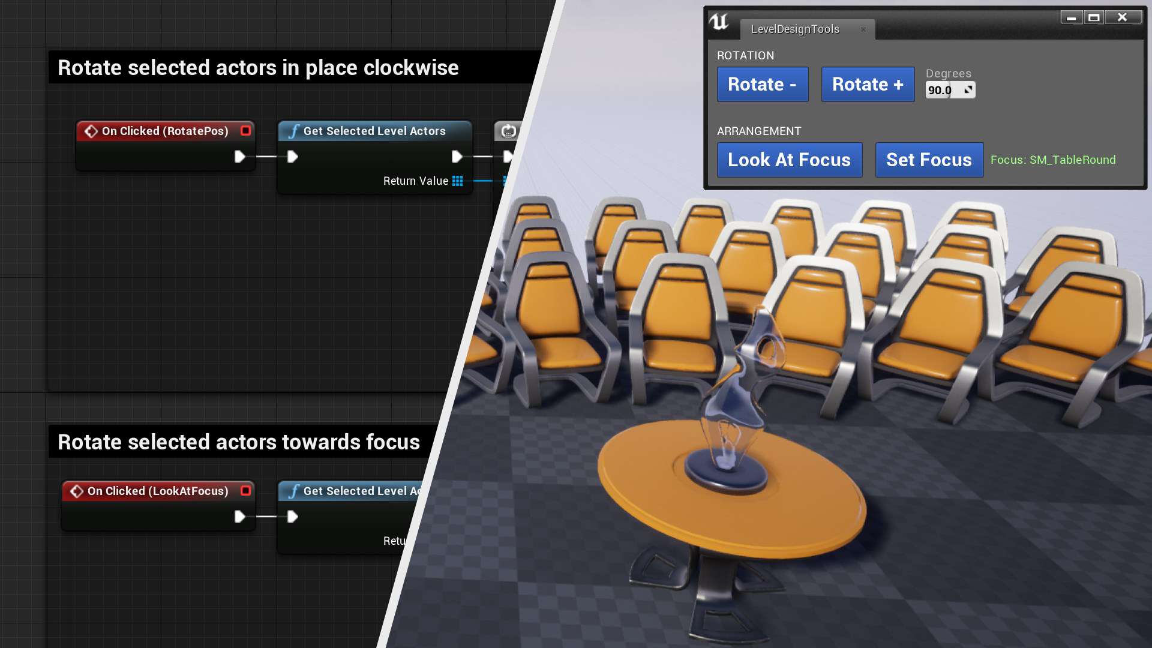The image size is (1152, 648).
Task: Click LookAtFocus execution output pin
Action: pyautogui.click(x=239, y=517)
